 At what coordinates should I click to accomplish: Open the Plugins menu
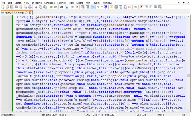click(x=97, y=3)
